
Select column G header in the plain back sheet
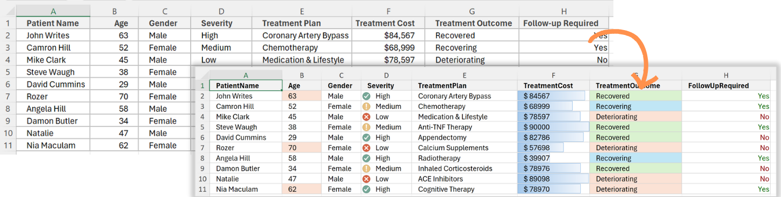pyautogui.click(x=472, y=11)
